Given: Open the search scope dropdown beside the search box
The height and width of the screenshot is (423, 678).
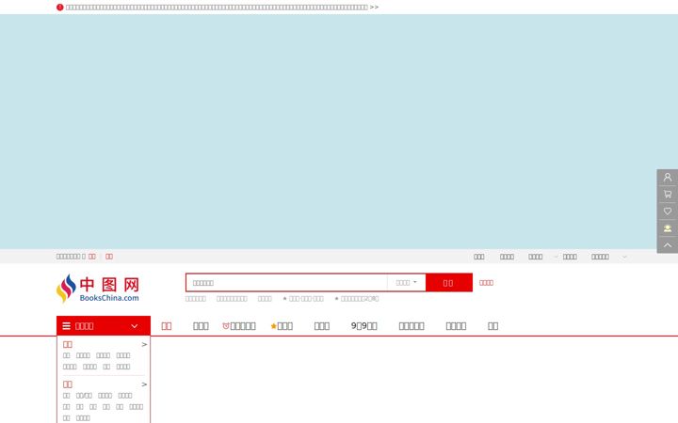Looking at the screenshot, I should click(407, 283).
